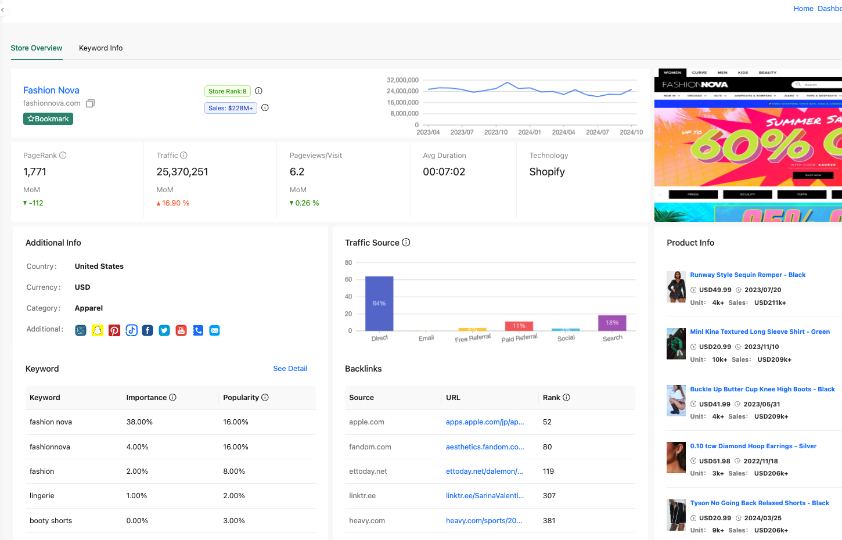
Task: Open the Runway Style Sequin Romper thumbnail
Action: (x=676, y=286)
